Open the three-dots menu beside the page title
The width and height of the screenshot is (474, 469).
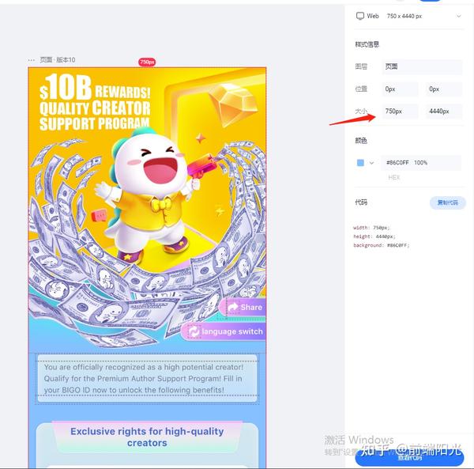click(31, 60)
